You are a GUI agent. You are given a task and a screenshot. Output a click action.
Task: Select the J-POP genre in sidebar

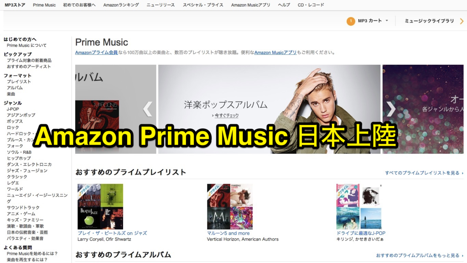pos(13,109)
